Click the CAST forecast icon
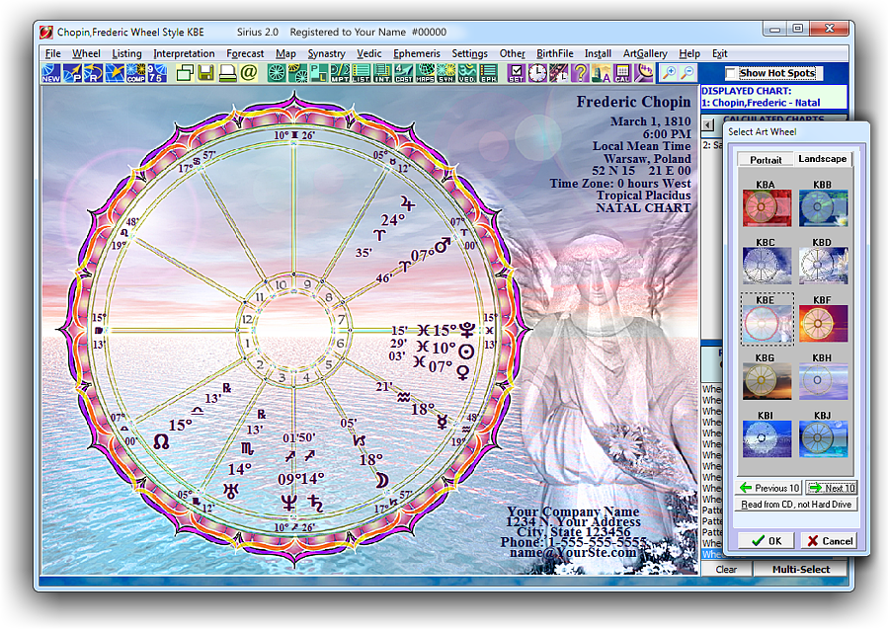The width and height of the screenshot is (888, 629). [x=403, y=73]
